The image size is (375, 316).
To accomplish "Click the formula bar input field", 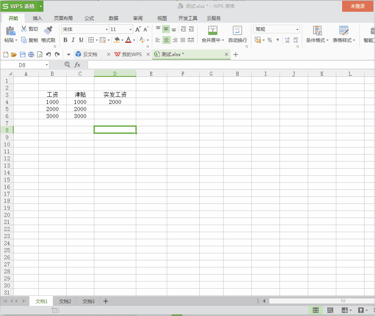I will click(231, 65).
